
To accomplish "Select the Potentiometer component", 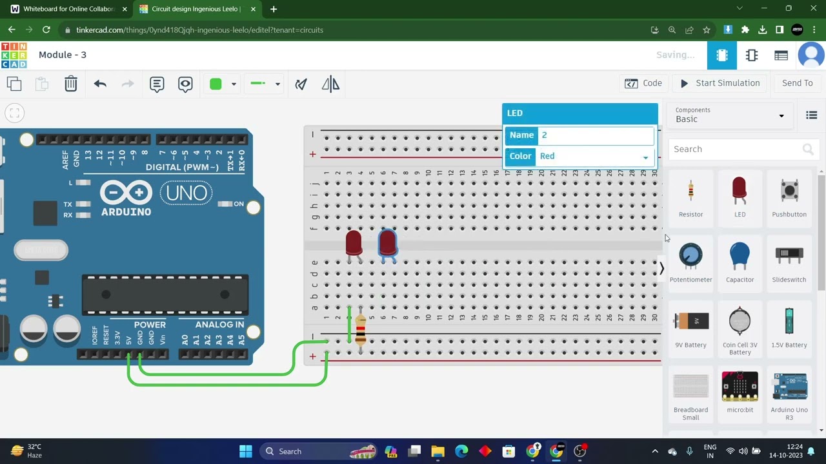I will [x=690, y=263].
